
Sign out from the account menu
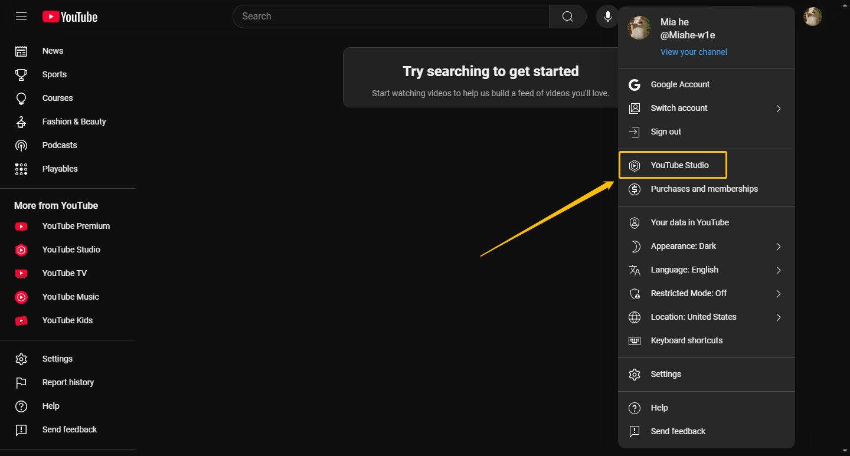coord(707,132)
